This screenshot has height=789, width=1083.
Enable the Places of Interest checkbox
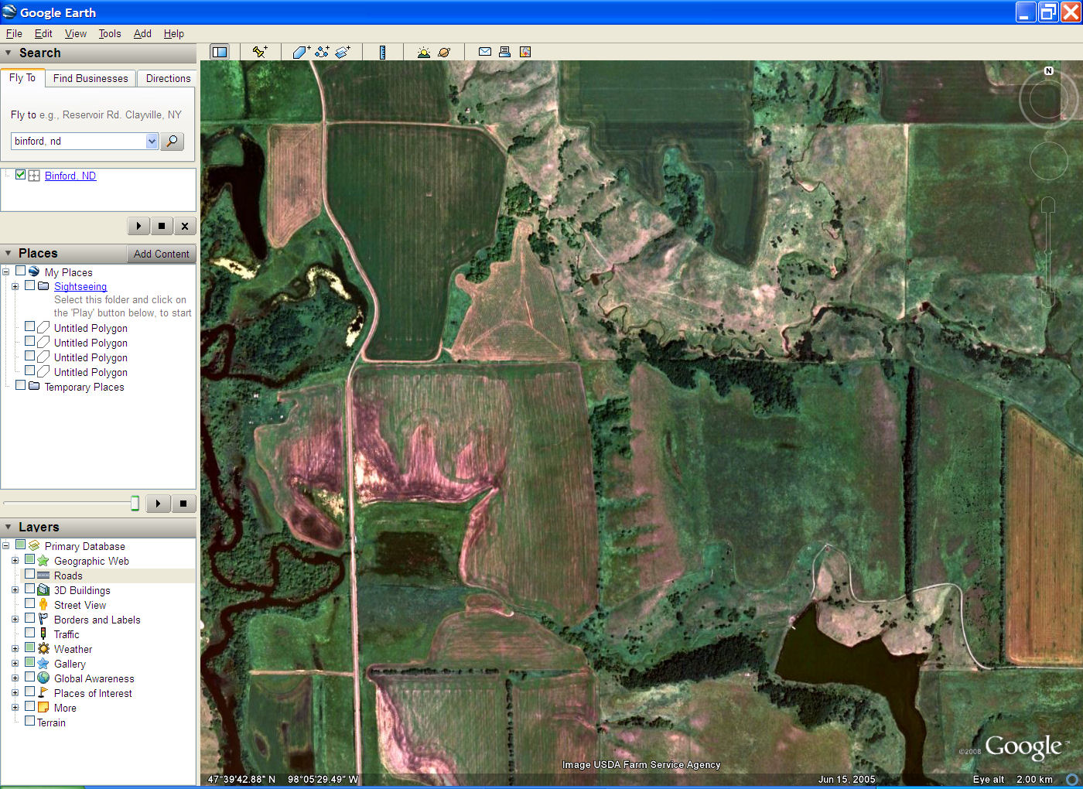coord(29,692)
